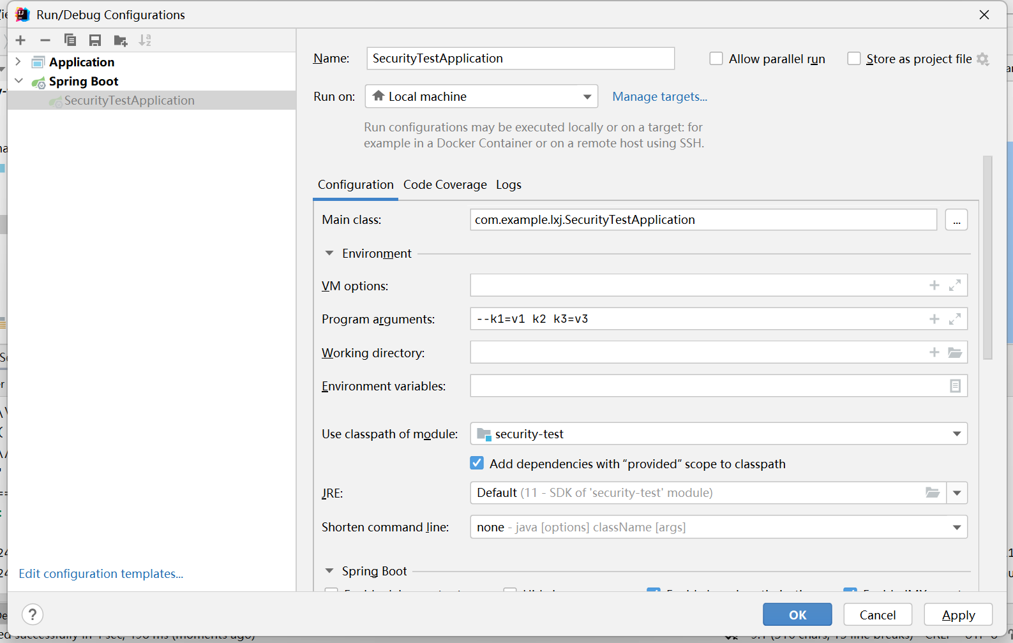Enable the Allow parallel run checkbox
1013x643 pixels.
click(x=716, y=59)
